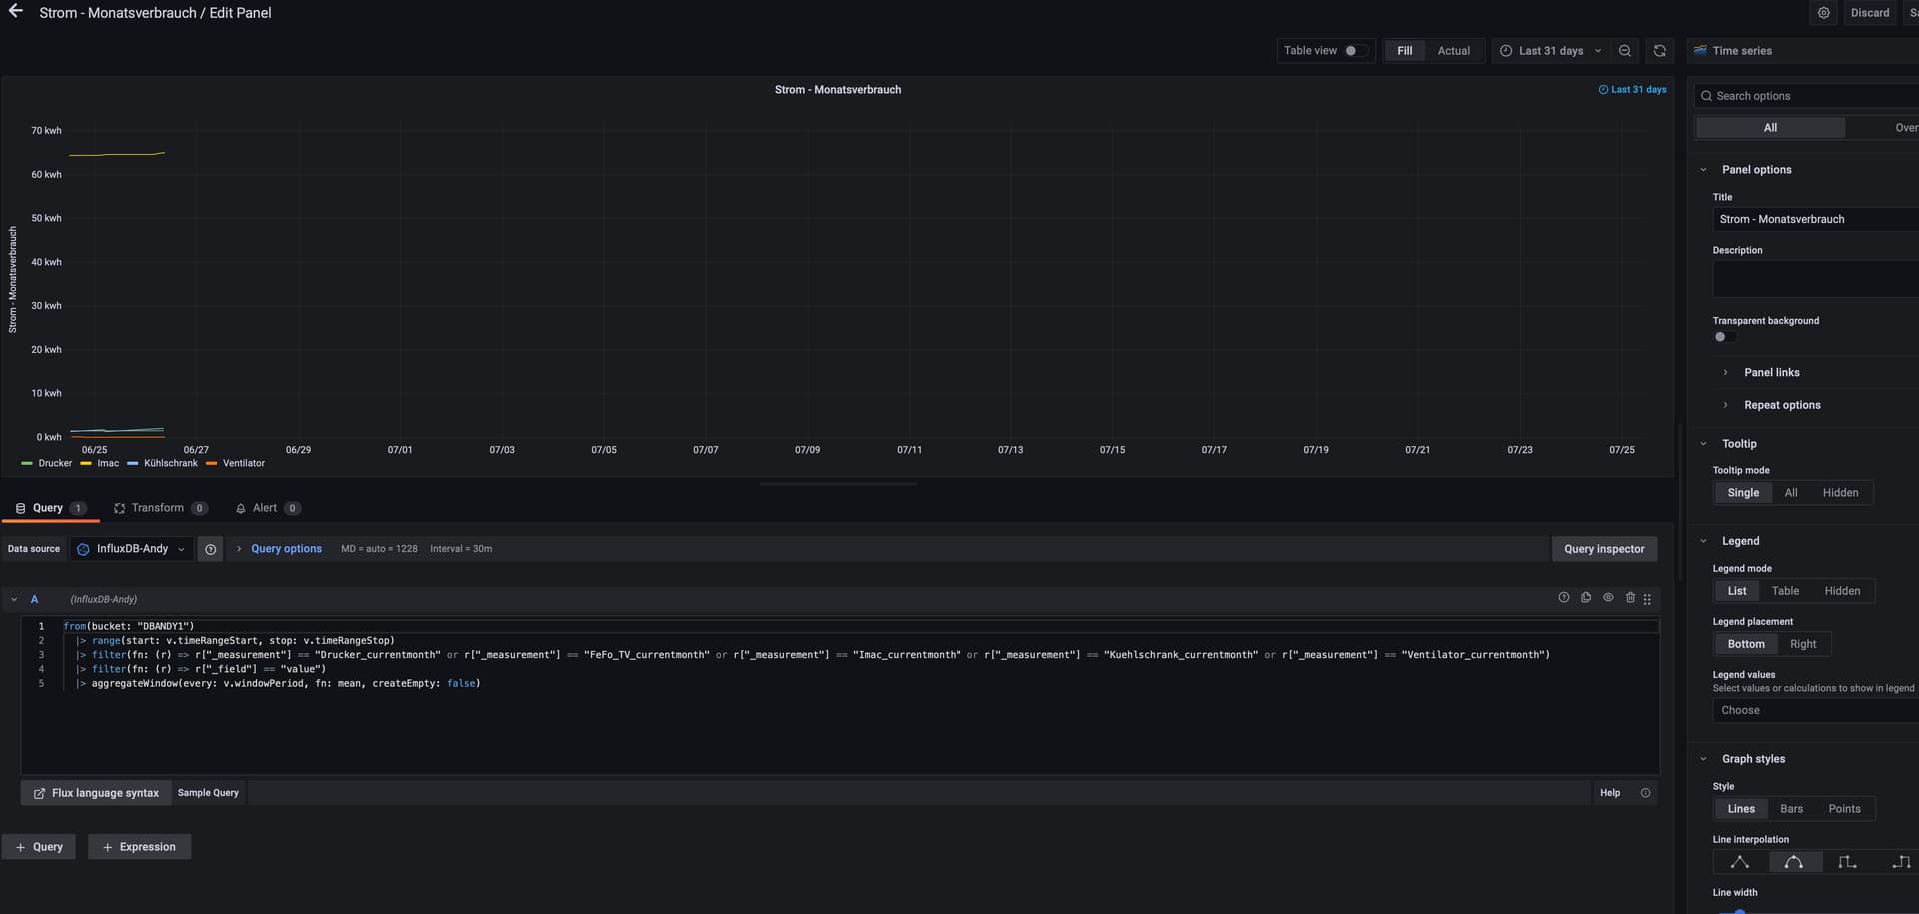Click the panel resize handle bar
This screenshot has width=1919, height=914.
tap(838, 484)
